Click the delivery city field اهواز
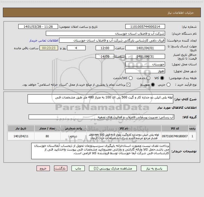Image resolution: width=204 pixels, height=197 pixels. click(145, 71)
